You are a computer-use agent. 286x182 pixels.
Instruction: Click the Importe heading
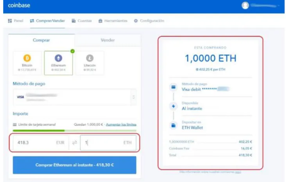(20, 114)
